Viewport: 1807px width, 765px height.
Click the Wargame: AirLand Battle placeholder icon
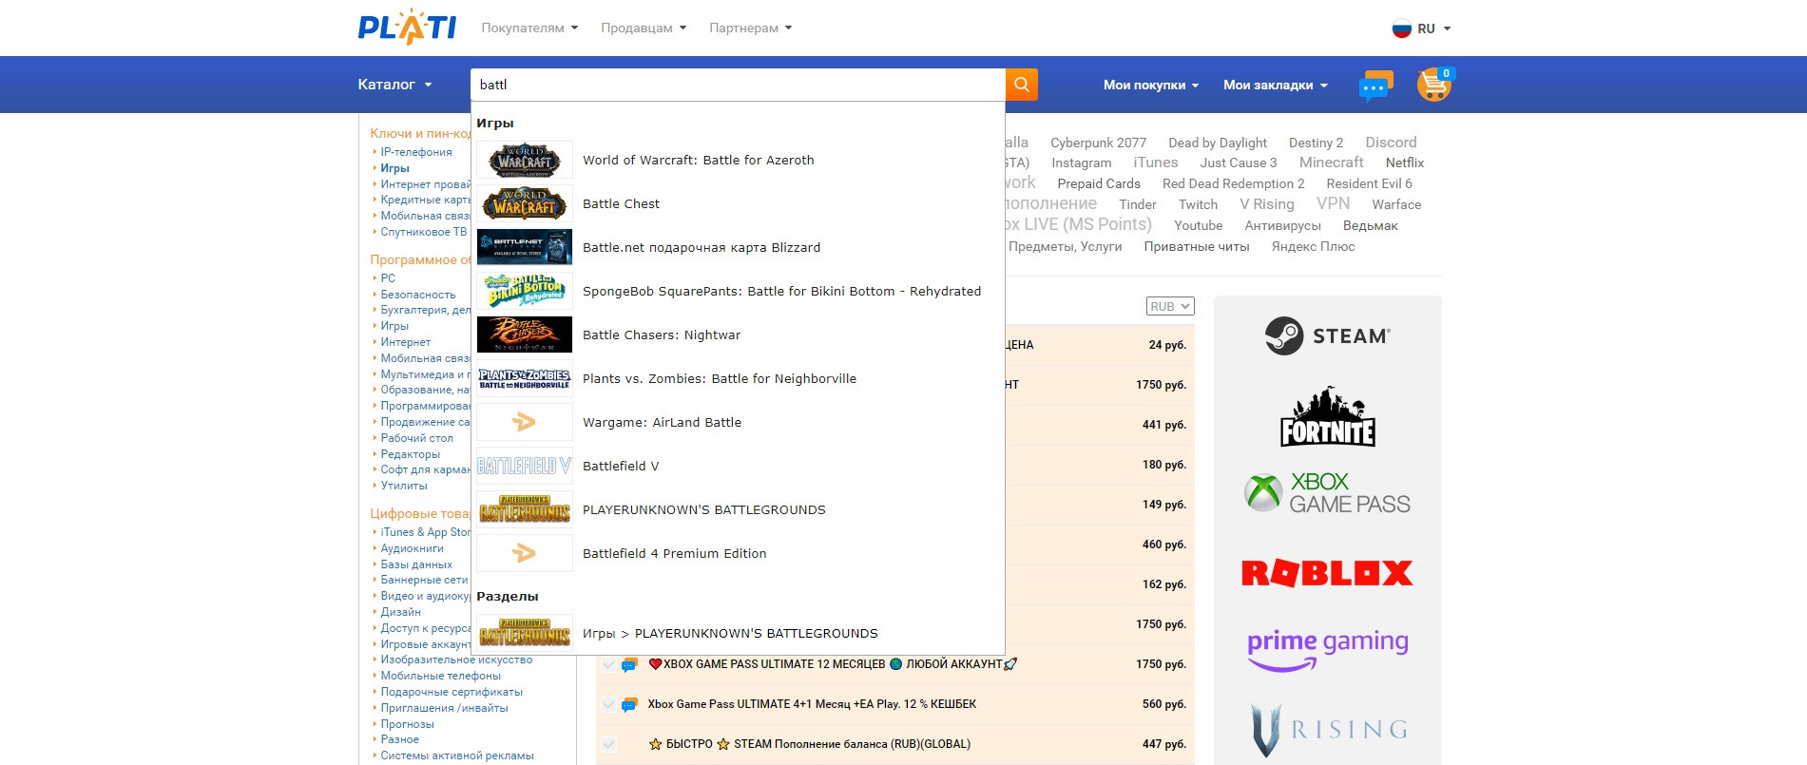[525, 422]
